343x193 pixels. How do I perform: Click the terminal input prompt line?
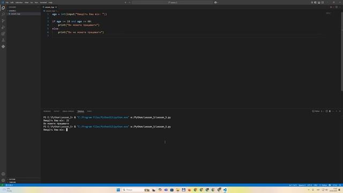point(55,130)
